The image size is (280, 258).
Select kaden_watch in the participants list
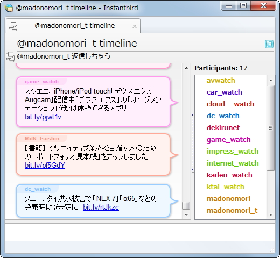229,175
